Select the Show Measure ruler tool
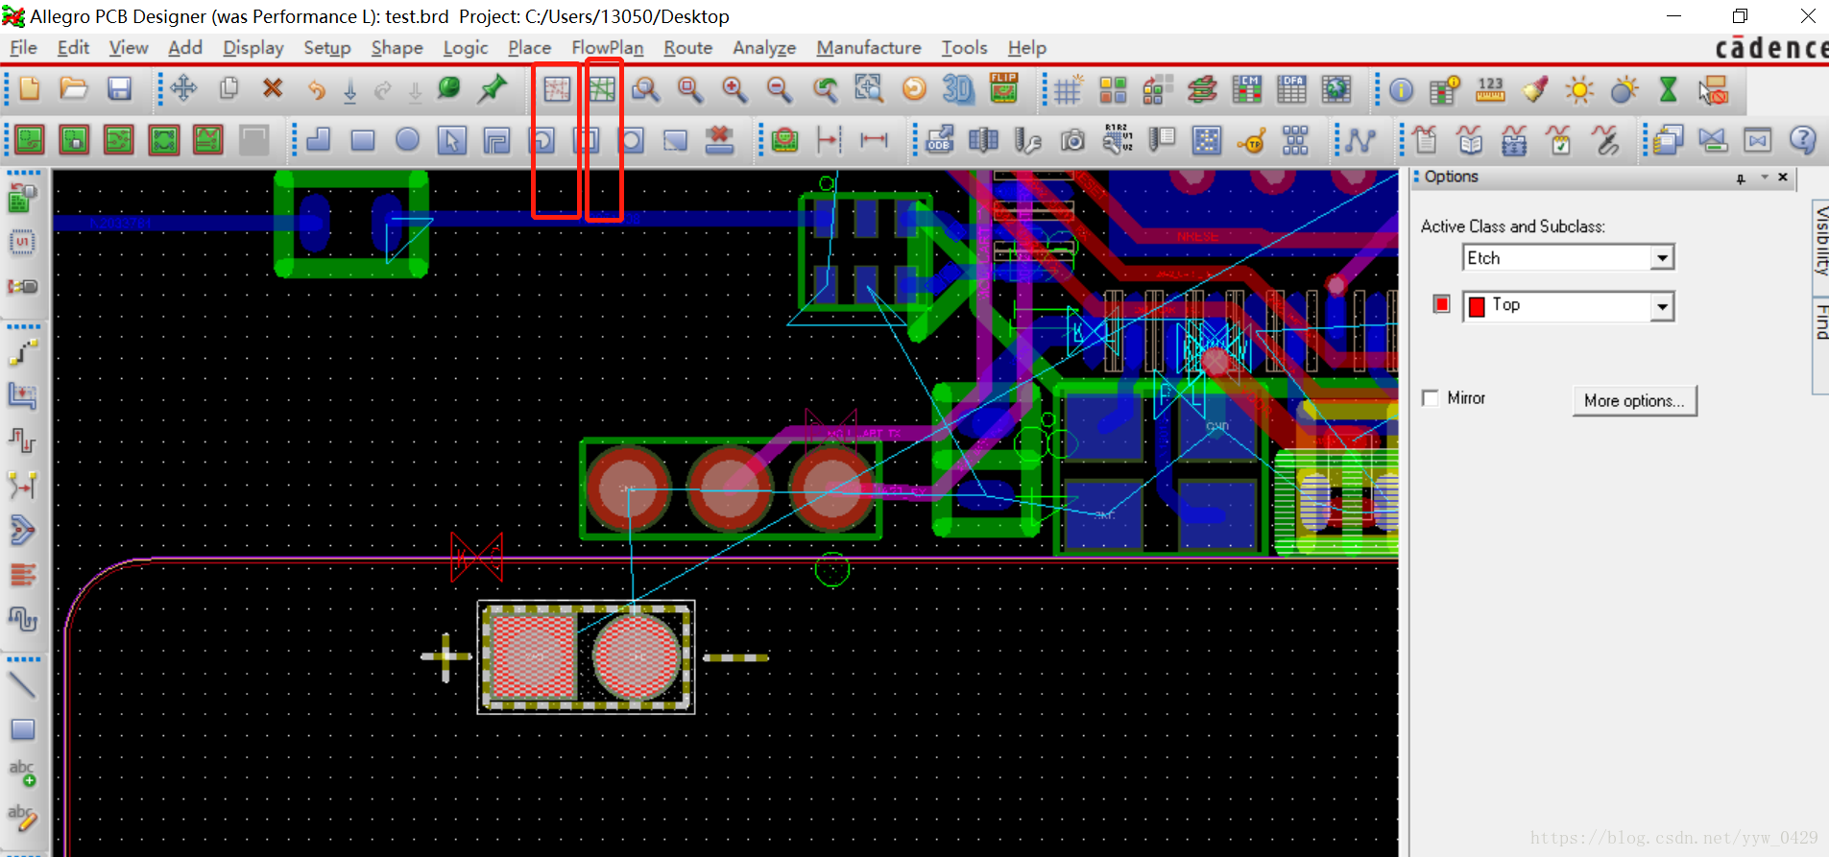Image resolution: width=1829 pixels, height=857 pixels. [x=1490, y=90]
